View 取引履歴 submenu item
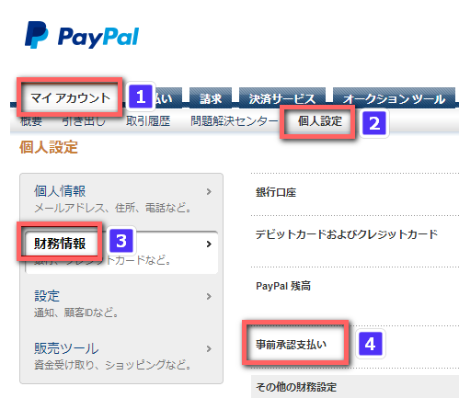This screenshot has width=459, height=398. coord(148,121)
